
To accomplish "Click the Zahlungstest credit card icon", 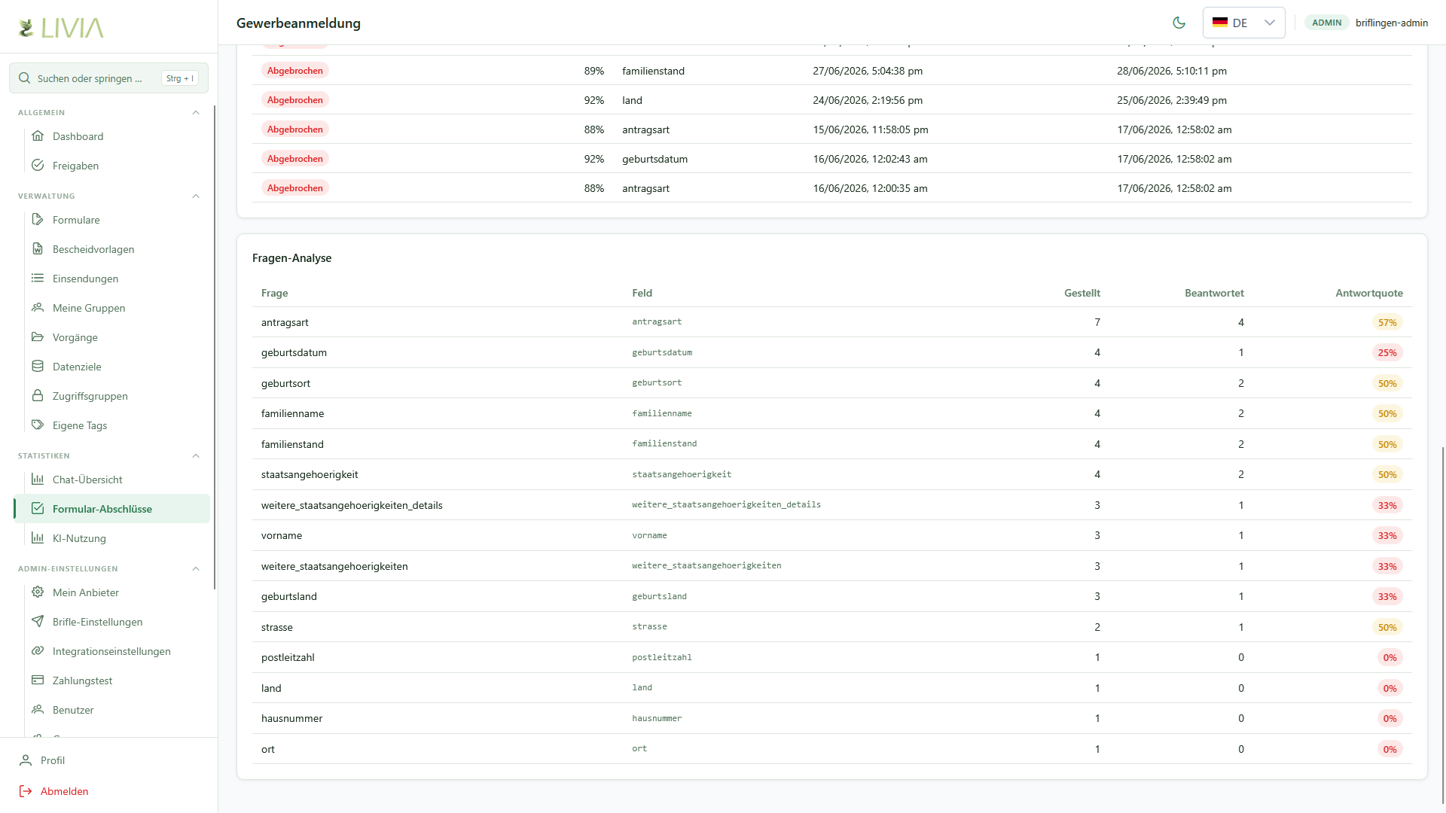I will click(38, 681).
